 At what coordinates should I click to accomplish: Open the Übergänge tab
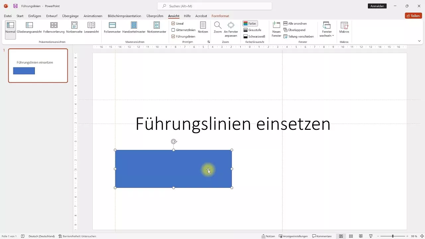click(x=70, y=16)
